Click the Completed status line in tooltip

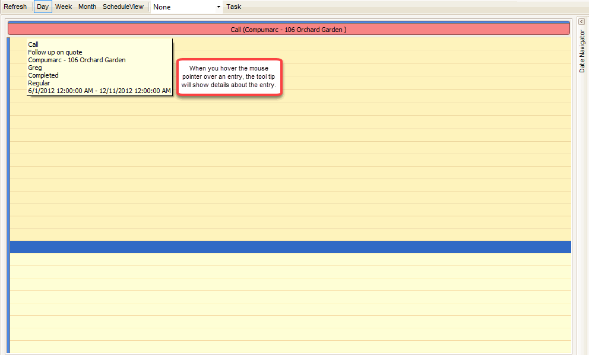(43, 75)
